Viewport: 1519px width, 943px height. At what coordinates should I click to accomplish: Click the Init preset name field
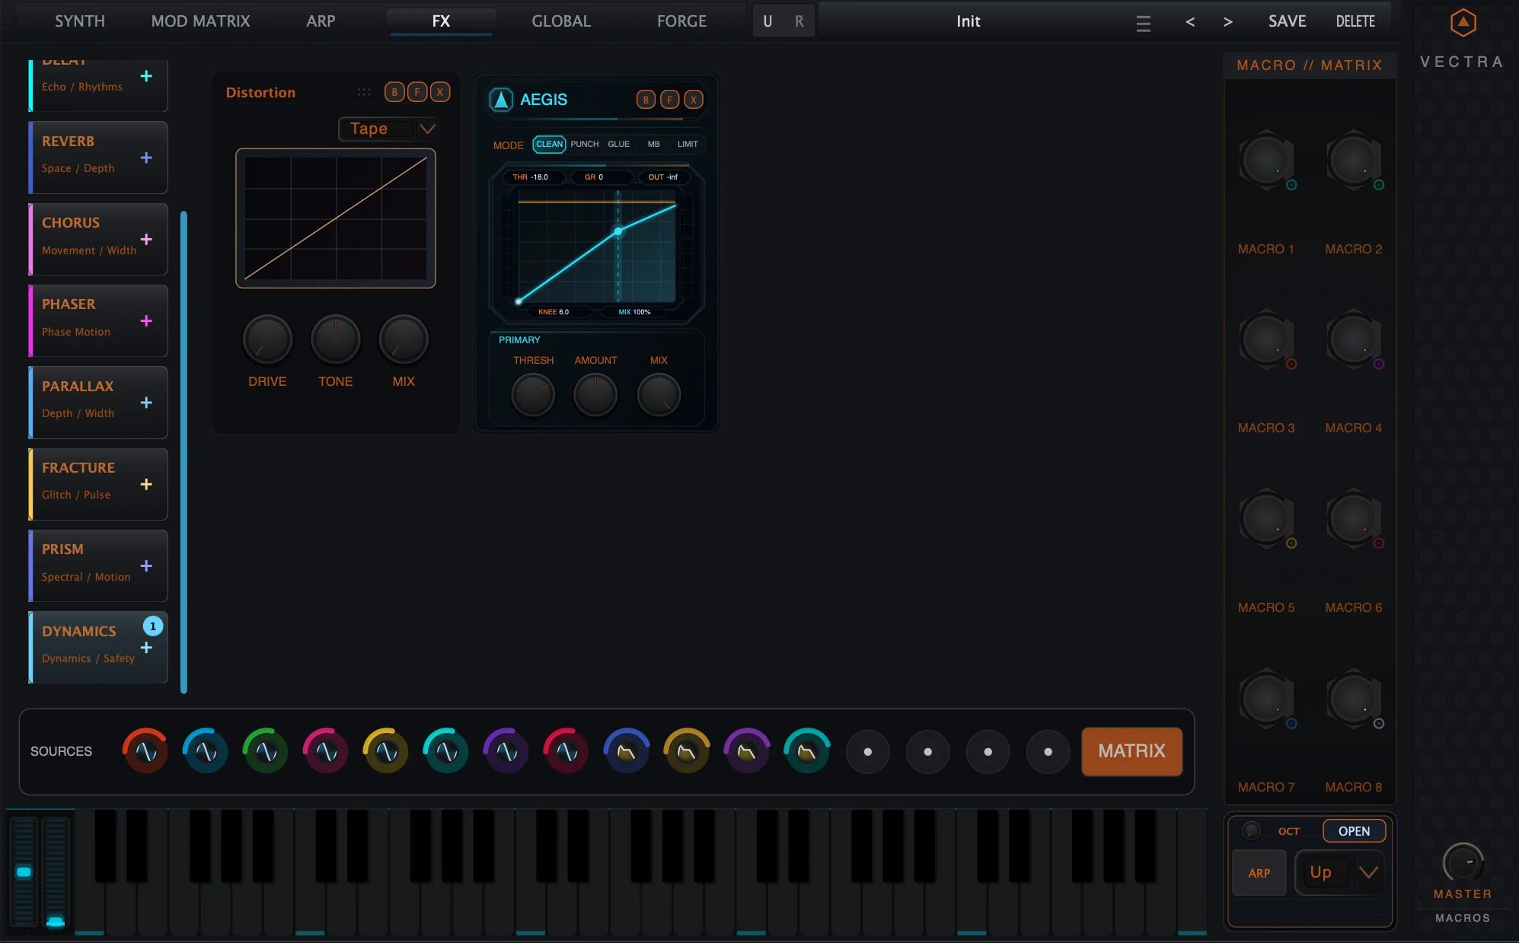coord(969,21)
